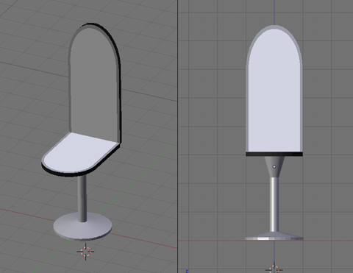
Task: Select the light seat surface of the chair
Action: tap(79, 153)
